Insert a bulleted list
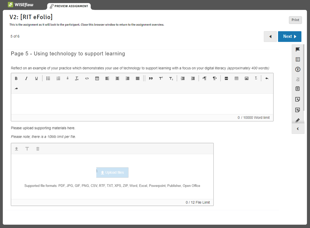 [x=48, y=78]
